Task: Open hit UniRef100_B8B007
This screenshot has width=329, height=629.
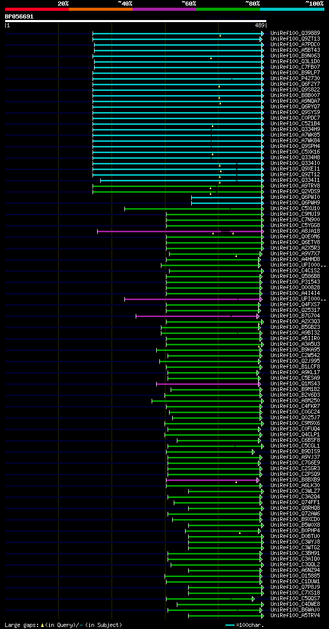Action: click(295, 95)
